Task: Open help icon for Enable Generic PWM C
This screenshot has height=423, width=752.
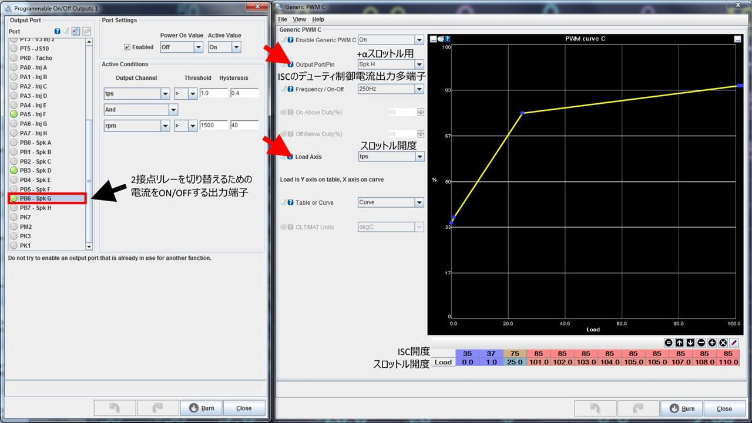Action: pos(290,40)
